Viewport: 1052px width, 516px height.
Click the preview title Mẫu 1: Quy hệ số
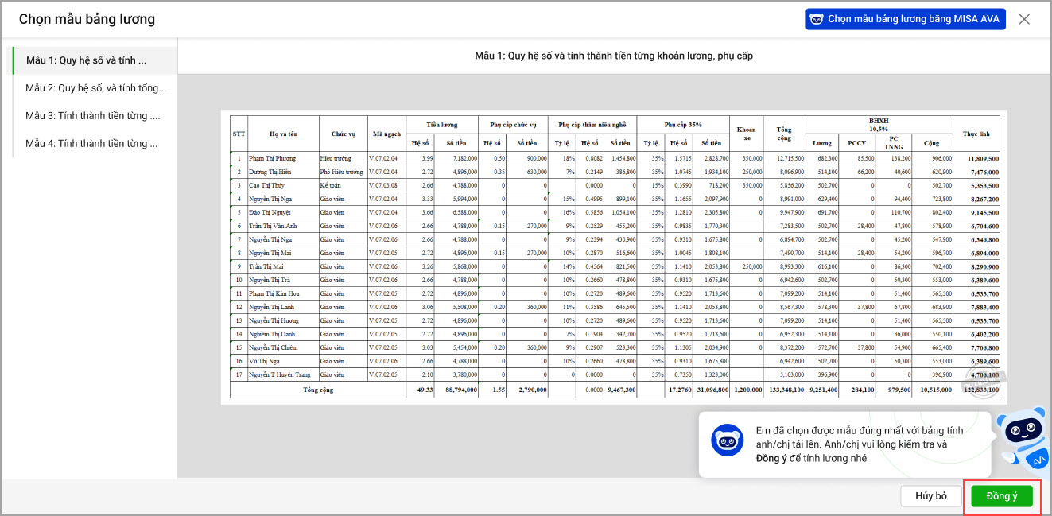point(614,56)
